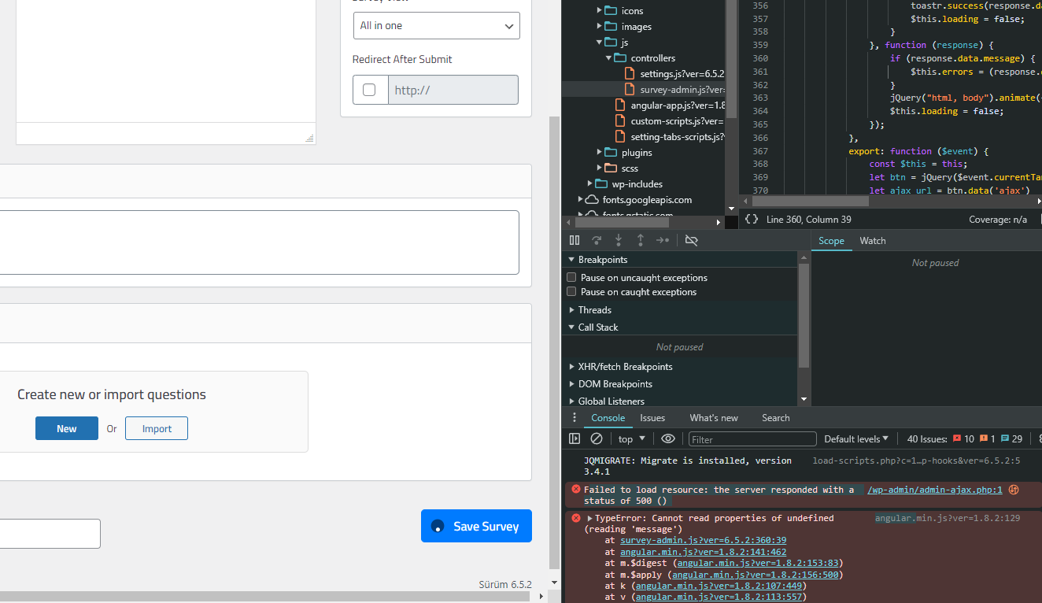Click the red errors issue count
The width and height of the screenshot is (1042, 603).
point(963,438)
